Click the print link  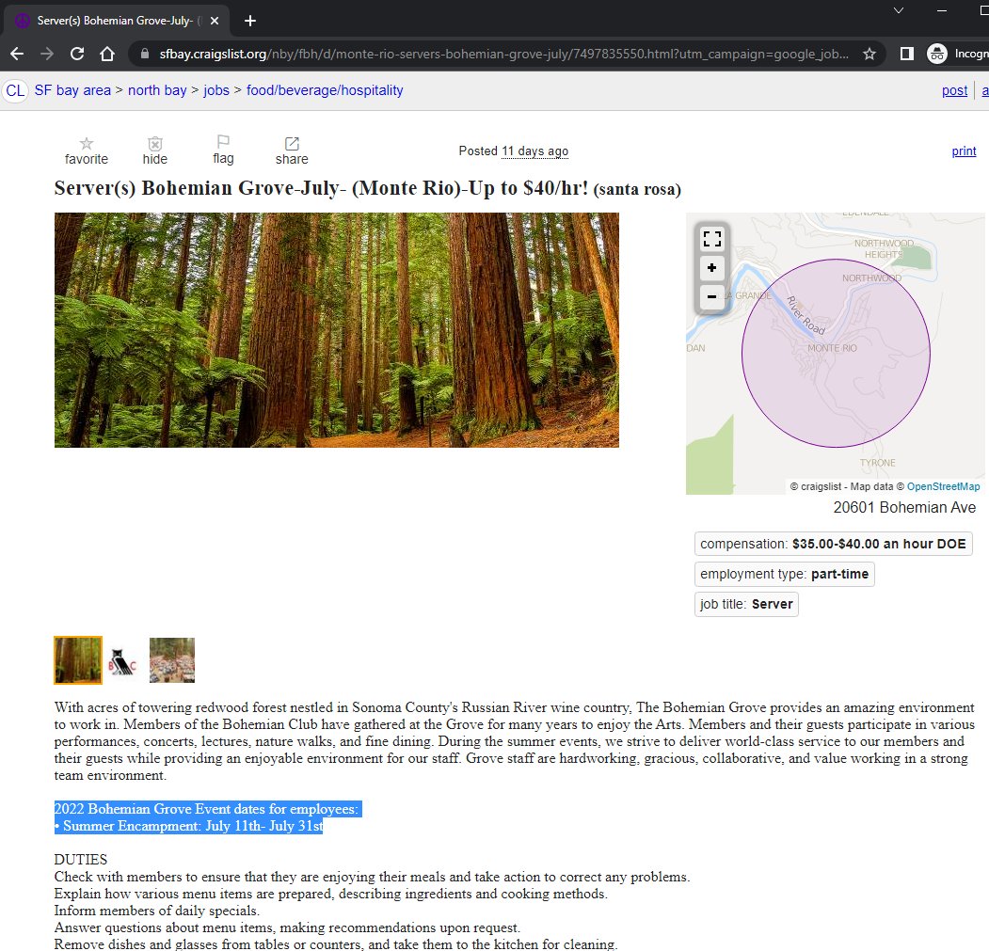point(964,151)
